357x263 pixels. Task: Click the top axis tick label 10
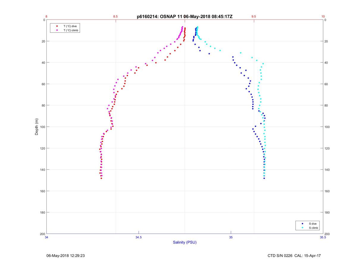[323, 17]
